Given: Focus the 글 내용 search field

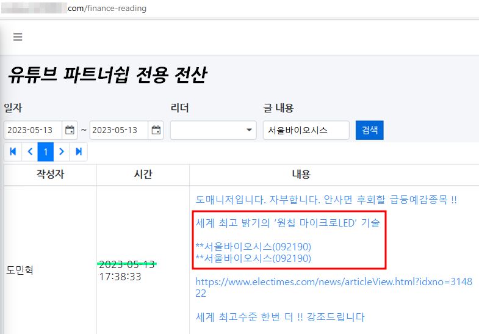Looking at the screenshot, I should 306,130.
